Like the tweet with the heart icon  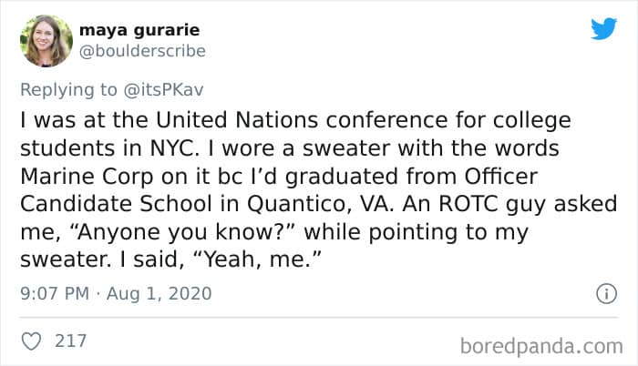[x=31, y=341]
